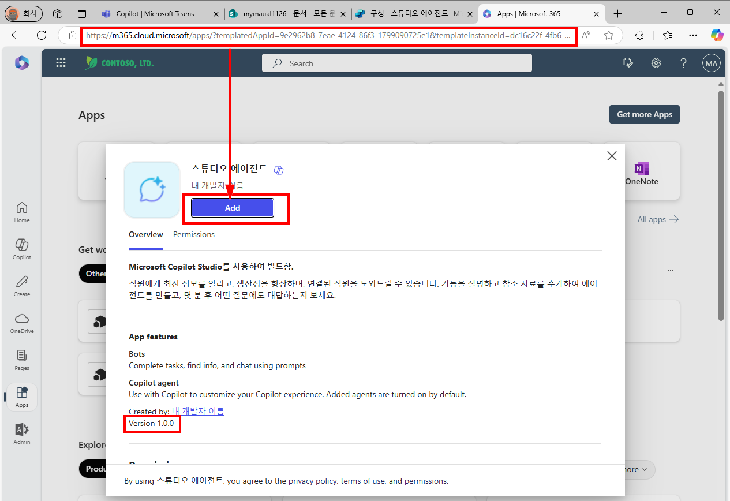Go to Home in the left sidebar
The image size is (730, 501).
(22, 212)
